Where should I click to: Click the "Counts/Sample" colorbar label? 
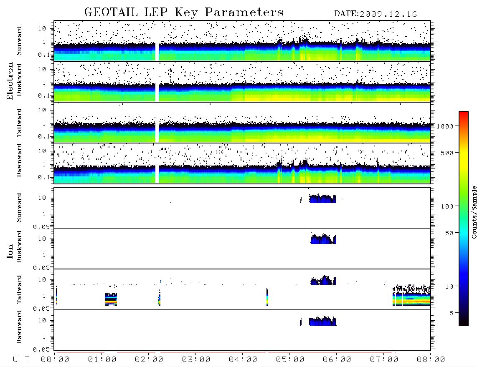[x=474, y=212]
